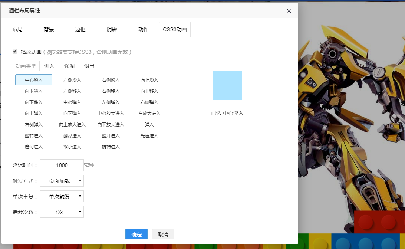Pick the 旋转进入 animation effect
The width and height of the screenshot is (405, 249).
(x=111, y=147)
